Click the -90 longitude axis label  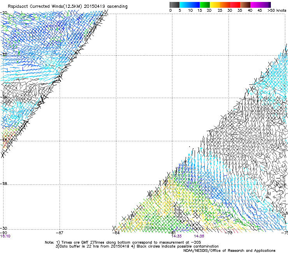(x=4, y=233)
